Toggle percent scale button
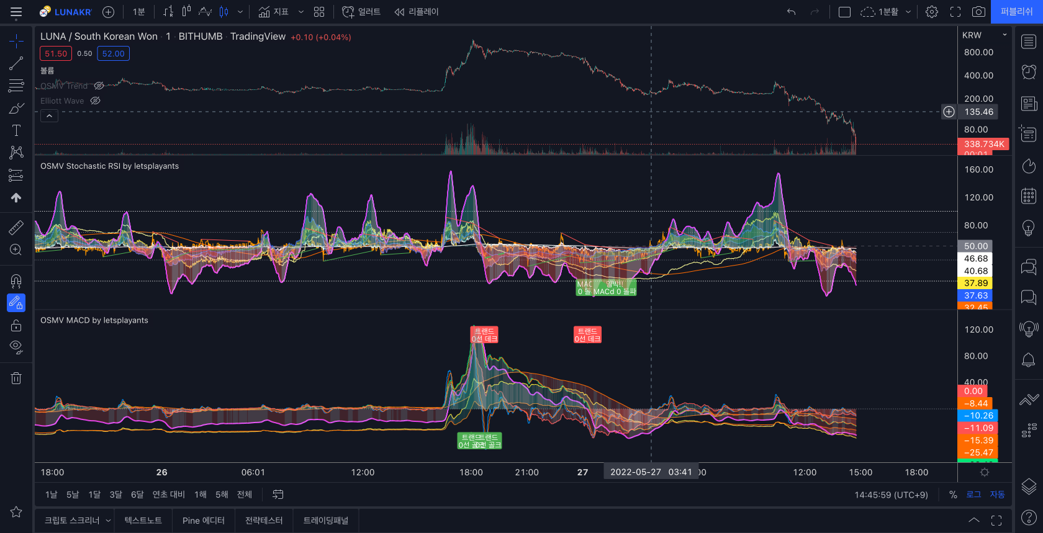 [953, 495]
